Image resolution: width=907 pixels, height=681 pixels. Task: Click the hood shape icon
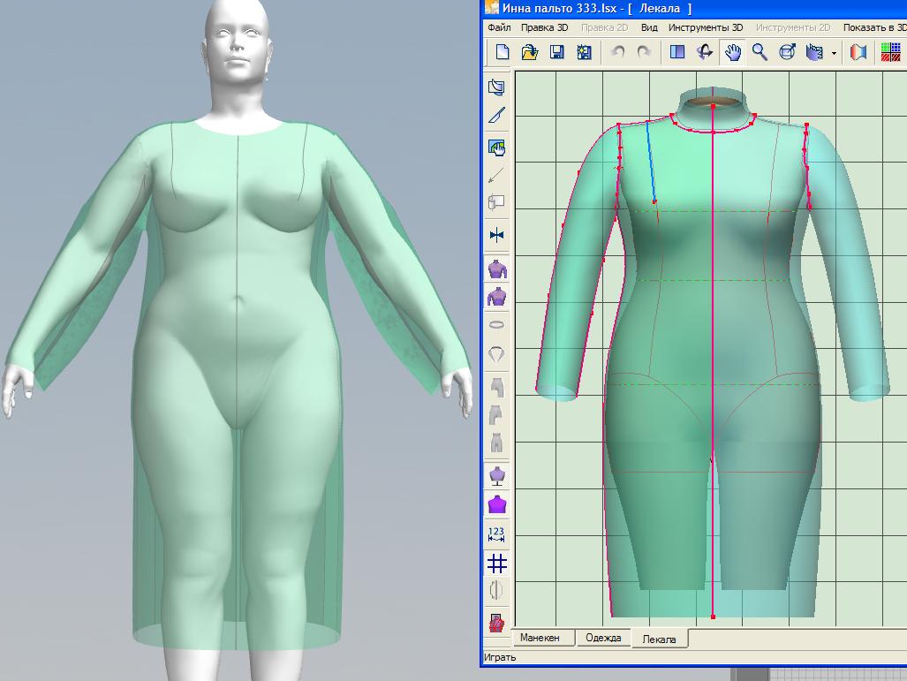(x=496, y=353)
